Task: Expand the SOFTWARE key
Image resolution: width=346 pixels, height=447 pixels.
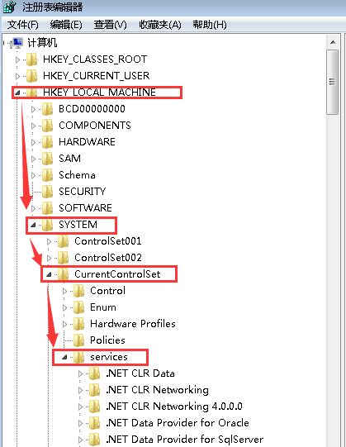Action: click(33, 208)
